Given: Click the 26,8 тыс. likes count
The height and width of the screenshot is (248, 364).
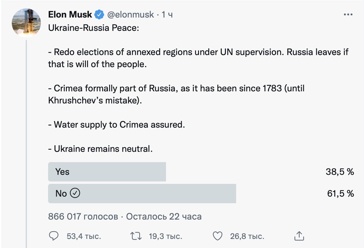Looking at the screenshot, I should (x=247, y=236).
